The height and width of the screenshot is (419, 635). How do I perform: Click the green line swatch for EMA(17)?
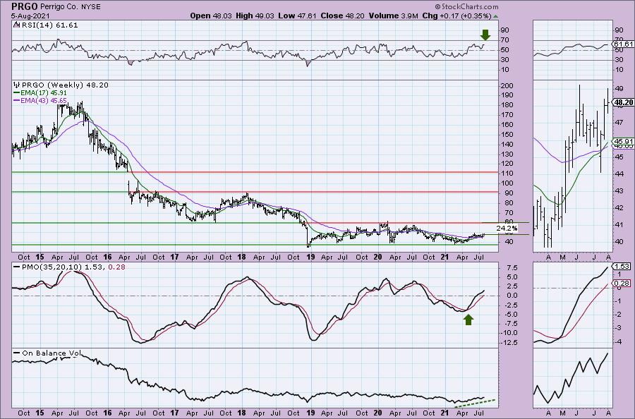pyautogui.click(x=17, y=93)
